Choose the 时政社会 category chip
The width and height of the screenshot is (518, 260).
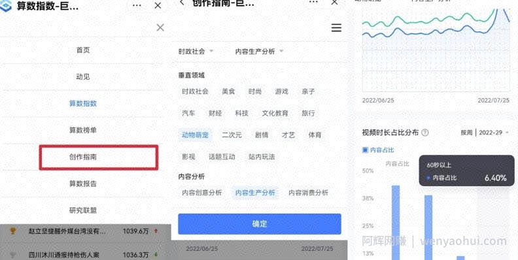(196, 91)
